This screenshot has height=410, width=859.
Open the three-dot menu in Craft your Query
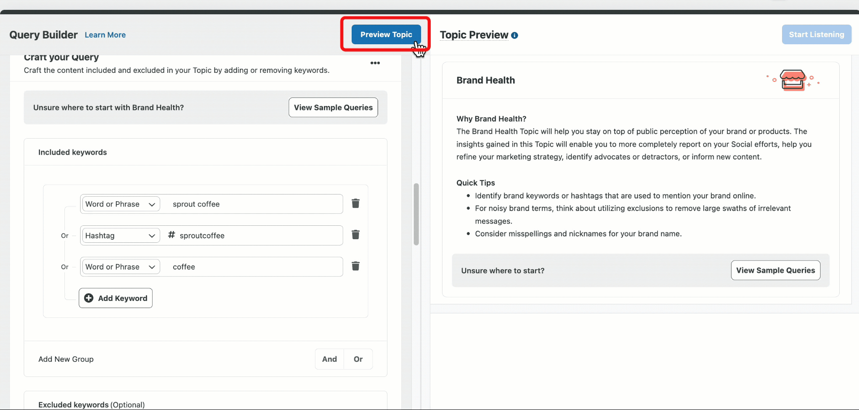point(375,63)
